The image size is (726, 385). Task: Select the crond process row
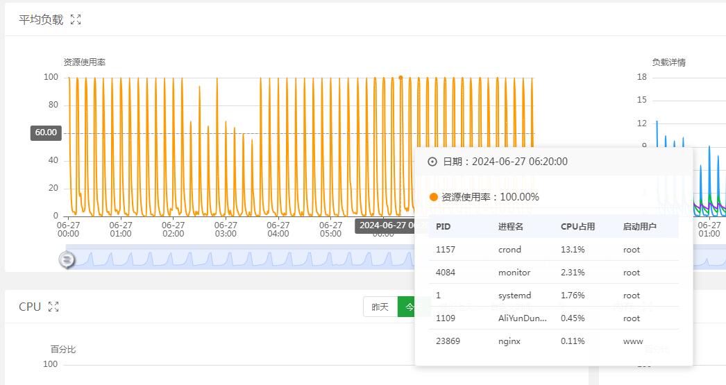click(x=554, y=250)
